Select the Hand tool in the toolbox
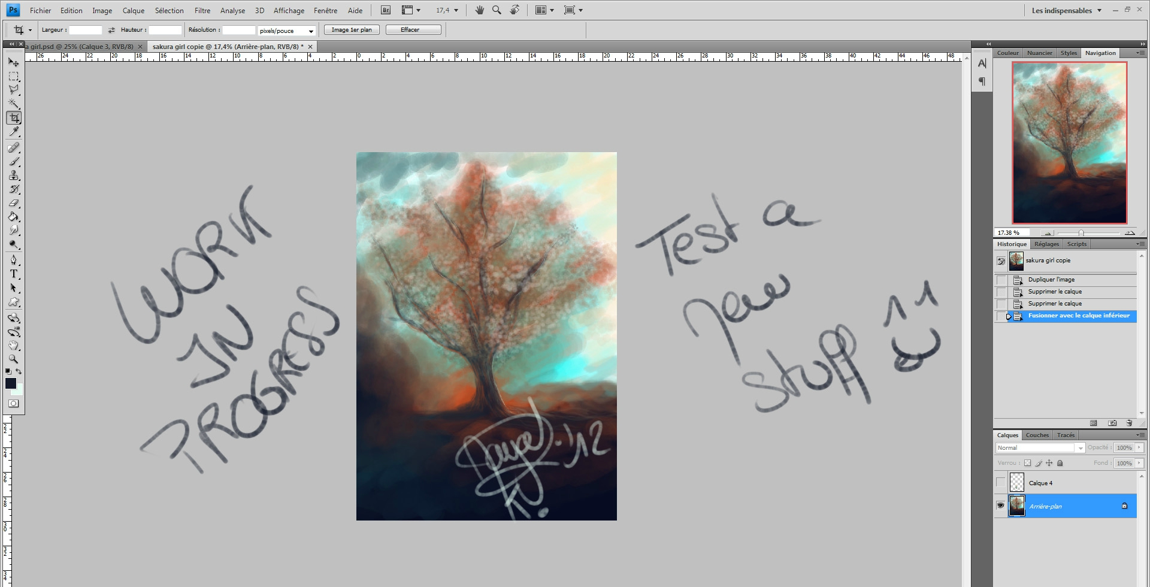Screen dimensions: 1150x587 click(14, 346)
